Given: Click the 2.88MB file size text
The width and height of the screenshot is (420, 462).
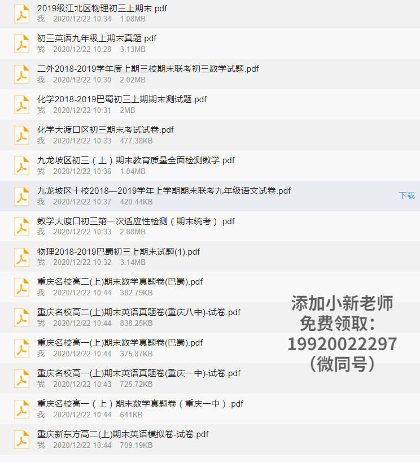Looking at the screenshot, I should coord(133,232).
